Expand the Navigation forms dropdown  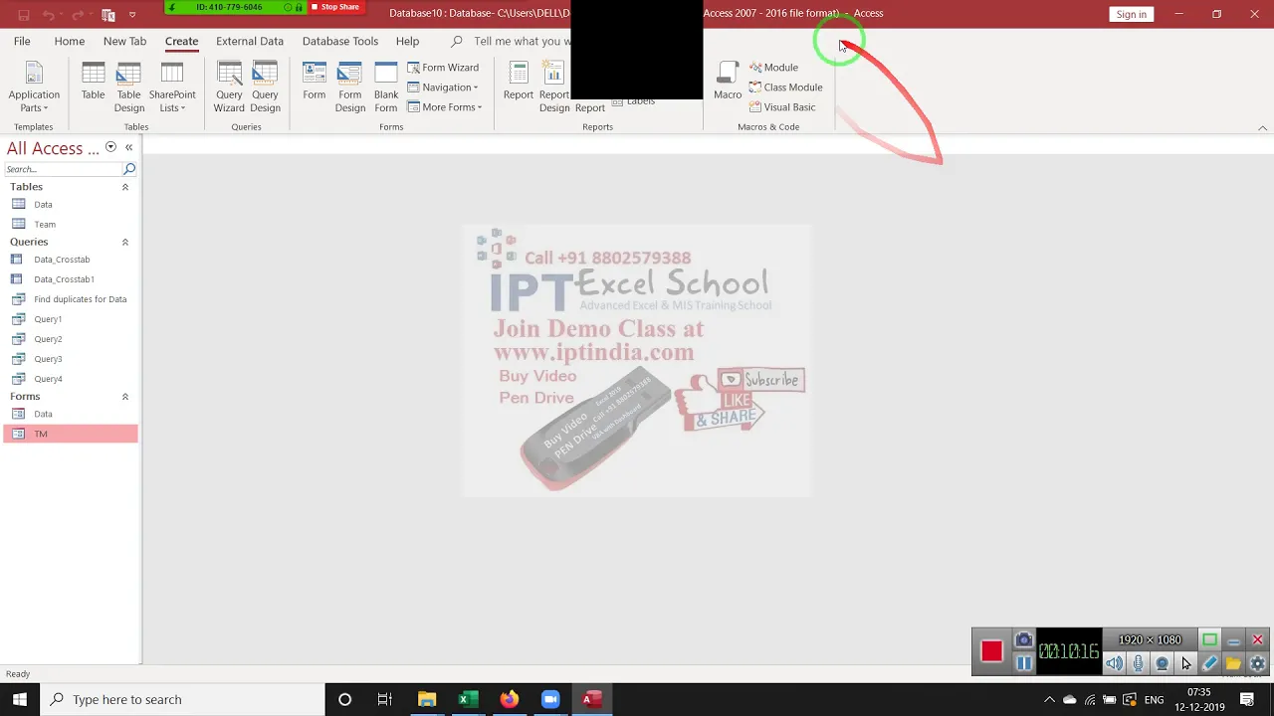443,88
